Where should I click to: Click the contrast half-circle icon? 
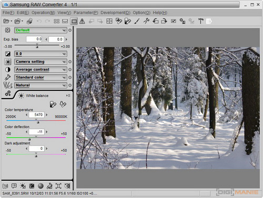[x=8, y=69]
